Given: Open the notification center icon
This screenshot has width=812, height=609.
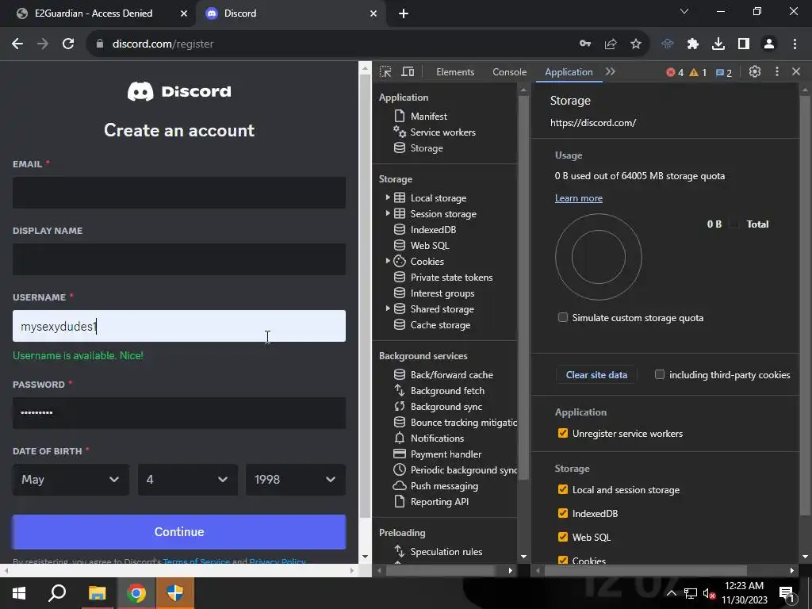Looking at the screenshot, I should click(786, 593).
